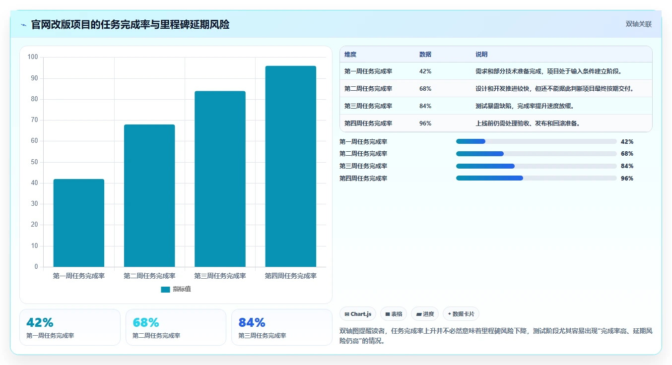Click the 第一周任务完成率 bar in the chart

pos(79,223)
